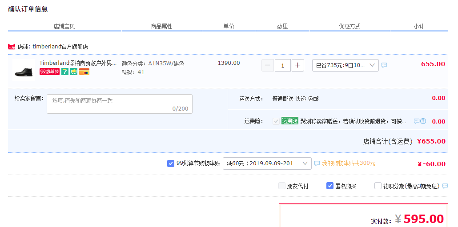Click the 数量 column header
The width and height of the screenshot is (458, 227).
pyautogui.click(x=283, y=26)
